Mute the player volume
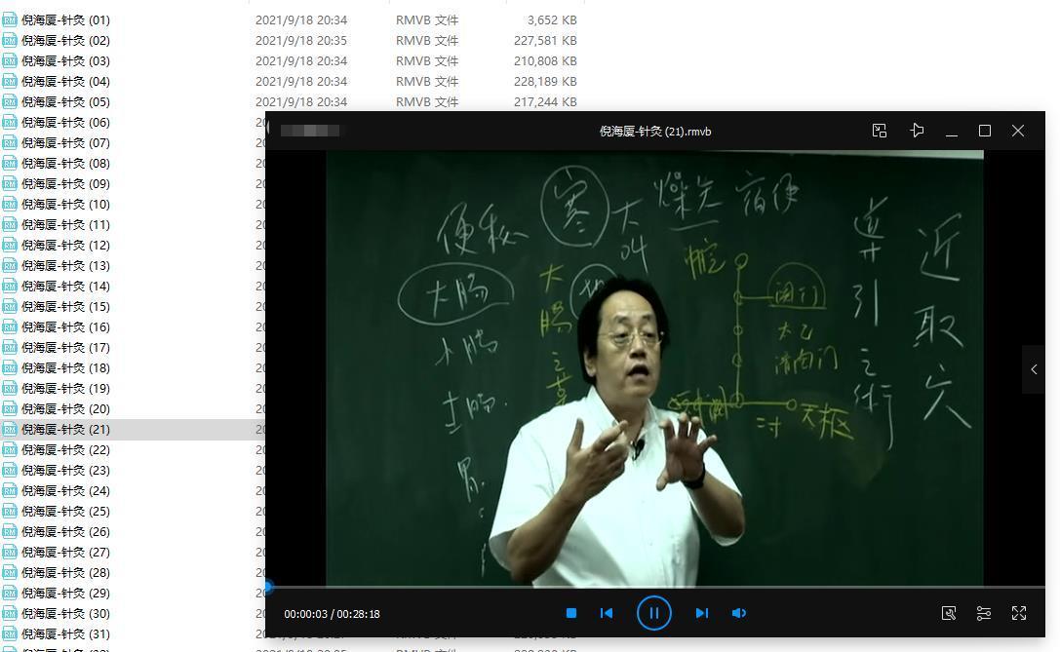Image resolution: width=1060 pixels, height=652 pixels. (739, 613)
